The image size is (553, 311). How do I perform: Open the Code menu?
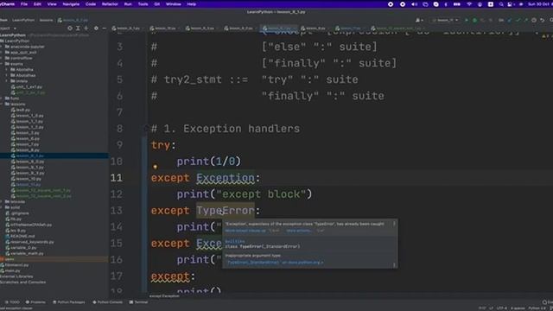pyautogui.click(x=91, y=4)
